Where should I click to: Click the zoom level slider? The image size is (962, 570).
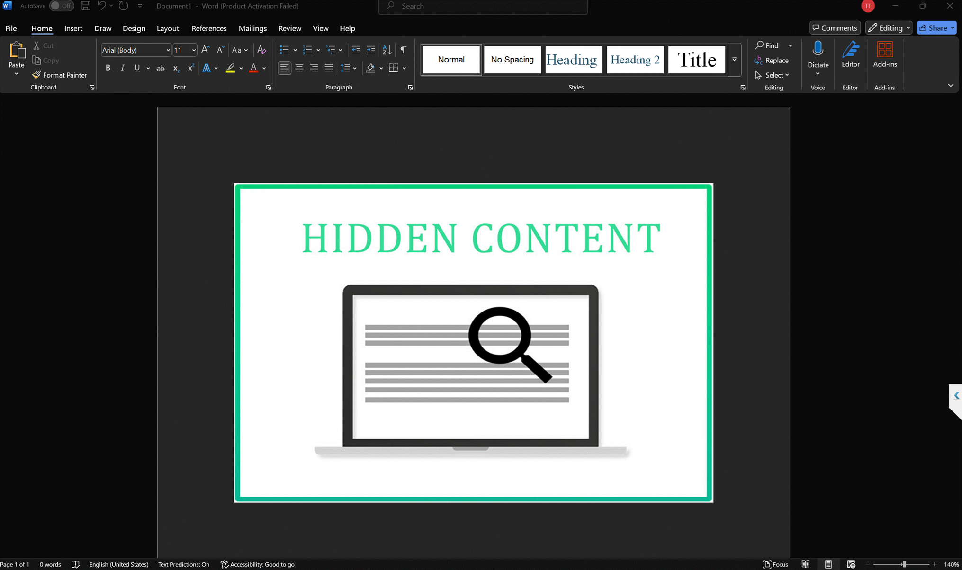[904, 564]
